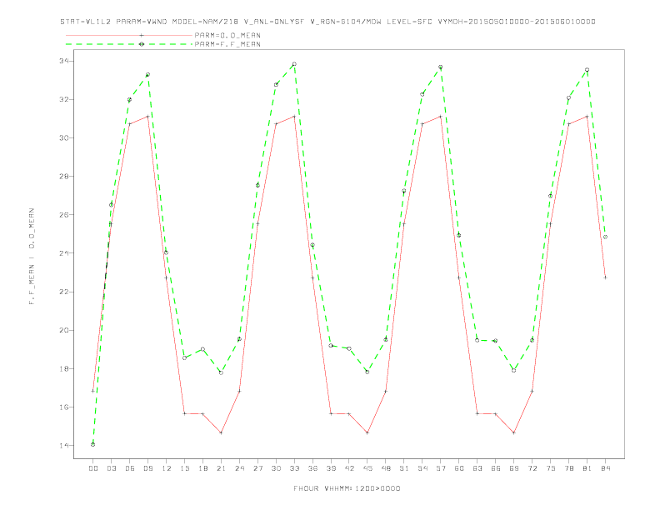The width and height of the screenshot is (660, 510).
Task: Select the red plus data point at FHOUR 21
Action: point(221,432)
